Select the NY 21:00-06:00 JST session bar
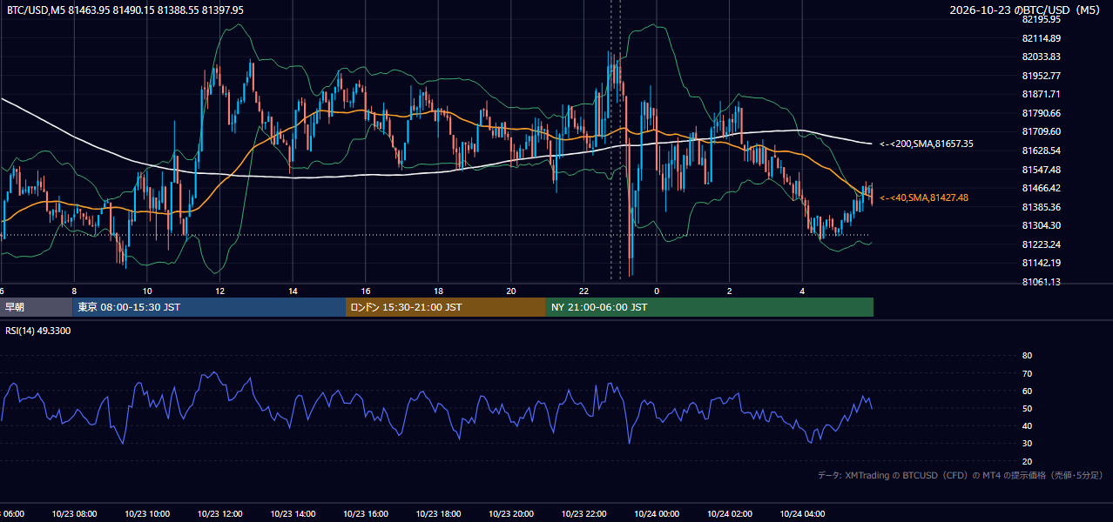This screenshot has width=1113, height=522. (710, 307)
